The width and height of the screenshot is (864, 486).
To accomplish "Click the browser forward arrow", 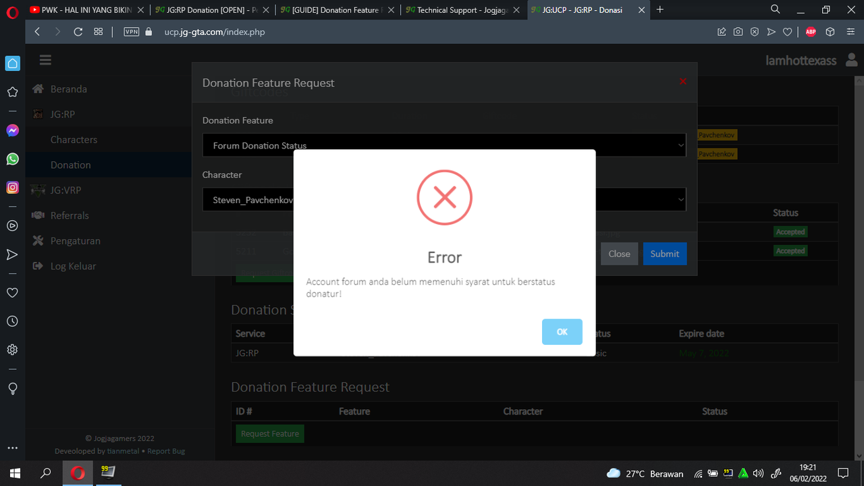I will tap(58, 32).
